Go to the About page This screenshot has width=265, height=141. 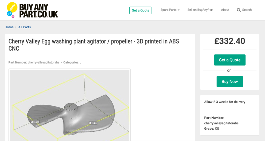pyautogui.click(x=225, y=10)
